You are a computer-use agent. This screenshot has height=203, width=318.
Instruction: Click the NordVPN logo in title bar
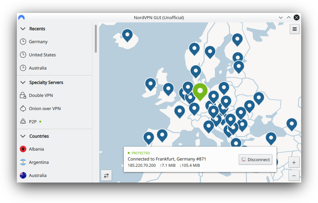22,17
